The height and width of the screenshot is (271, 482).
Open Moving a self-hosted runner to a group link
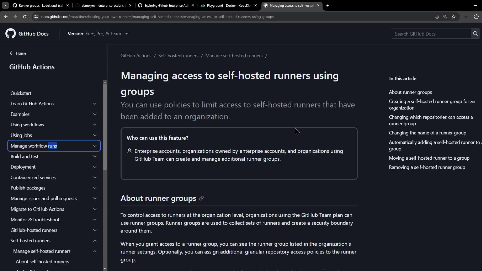click(429, 158)
